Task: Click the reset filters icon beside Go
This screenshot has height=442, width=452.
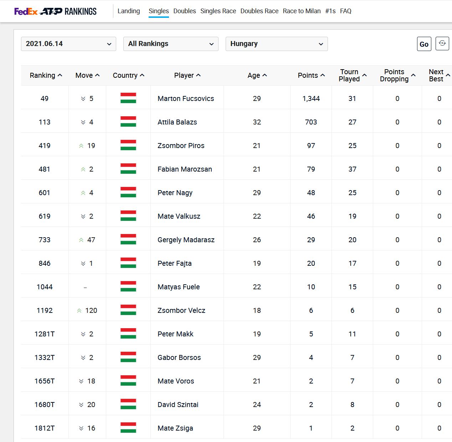Action: 442,44
